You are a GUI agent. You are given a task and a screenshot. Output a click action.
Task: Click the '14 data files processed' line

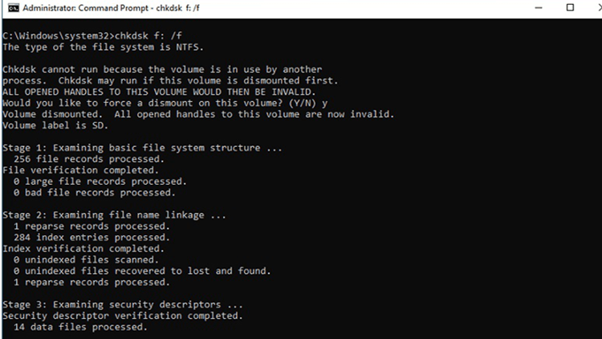(x=80, y=327)
